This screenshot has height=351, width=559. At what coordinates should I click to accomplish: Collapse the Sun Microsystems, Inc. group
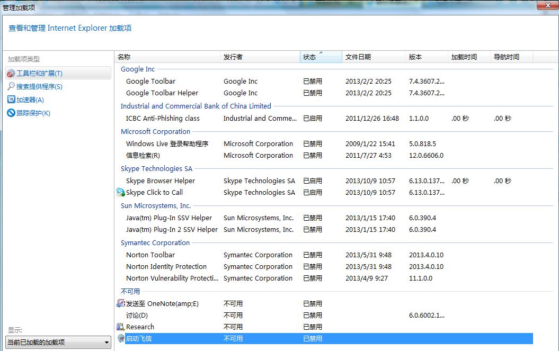(156, 205)
